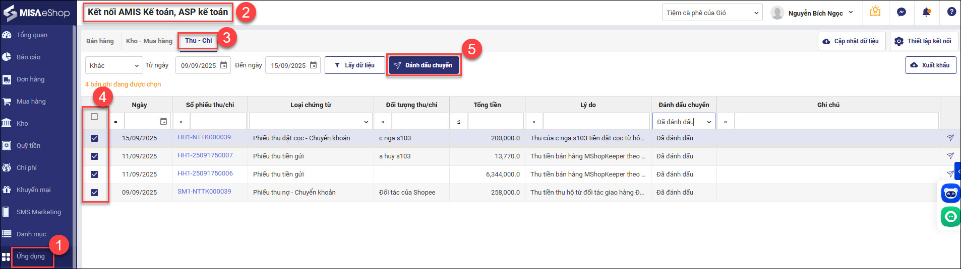Open Ứng dụng in the sidebar
This screenshot has height=269, width=961.
click(x=31, y=256)
